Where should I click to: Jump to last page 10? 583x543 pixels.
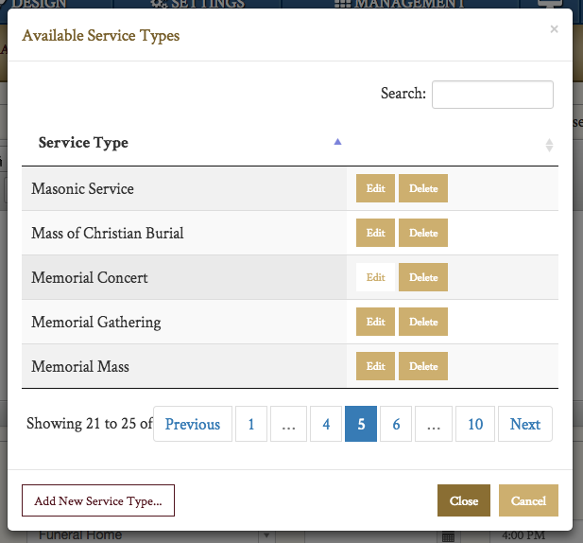[475, 424]
